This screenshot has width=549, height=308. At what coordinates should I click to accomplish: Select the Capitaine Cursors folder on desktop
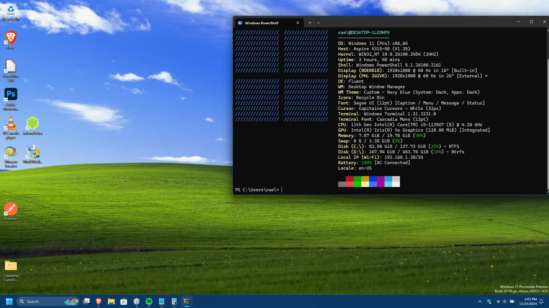pyautogui.click(x=11, y=271)
